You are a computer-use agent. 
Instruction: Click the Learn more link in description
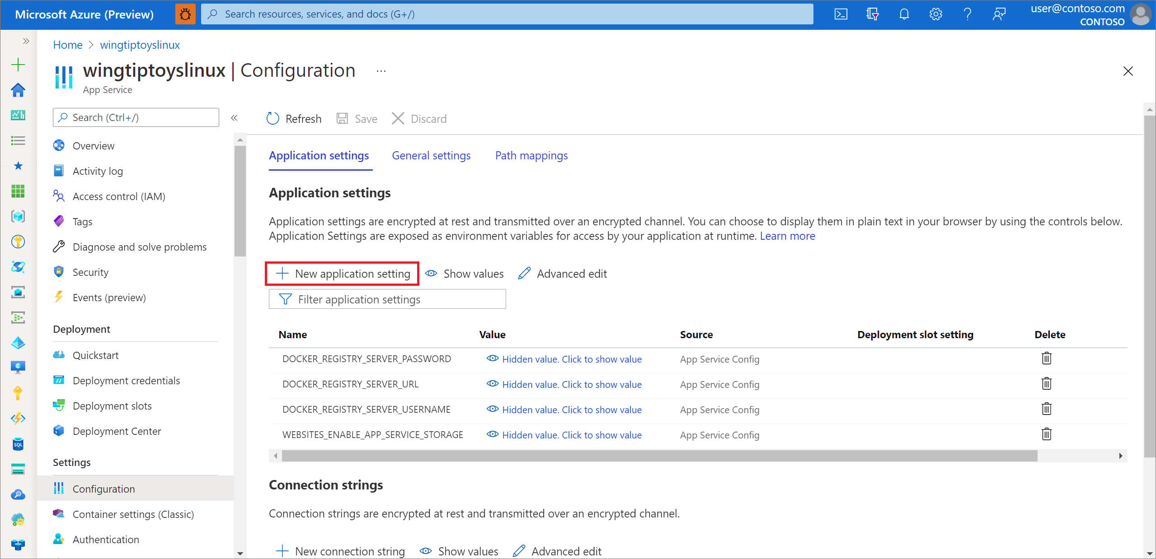(x=787, y=236)
